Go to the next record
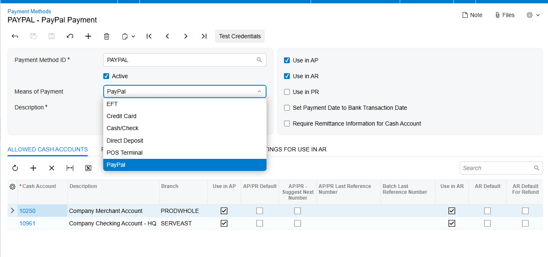The height and width of the screenshot is (257, 548). [x=186, y=36]
